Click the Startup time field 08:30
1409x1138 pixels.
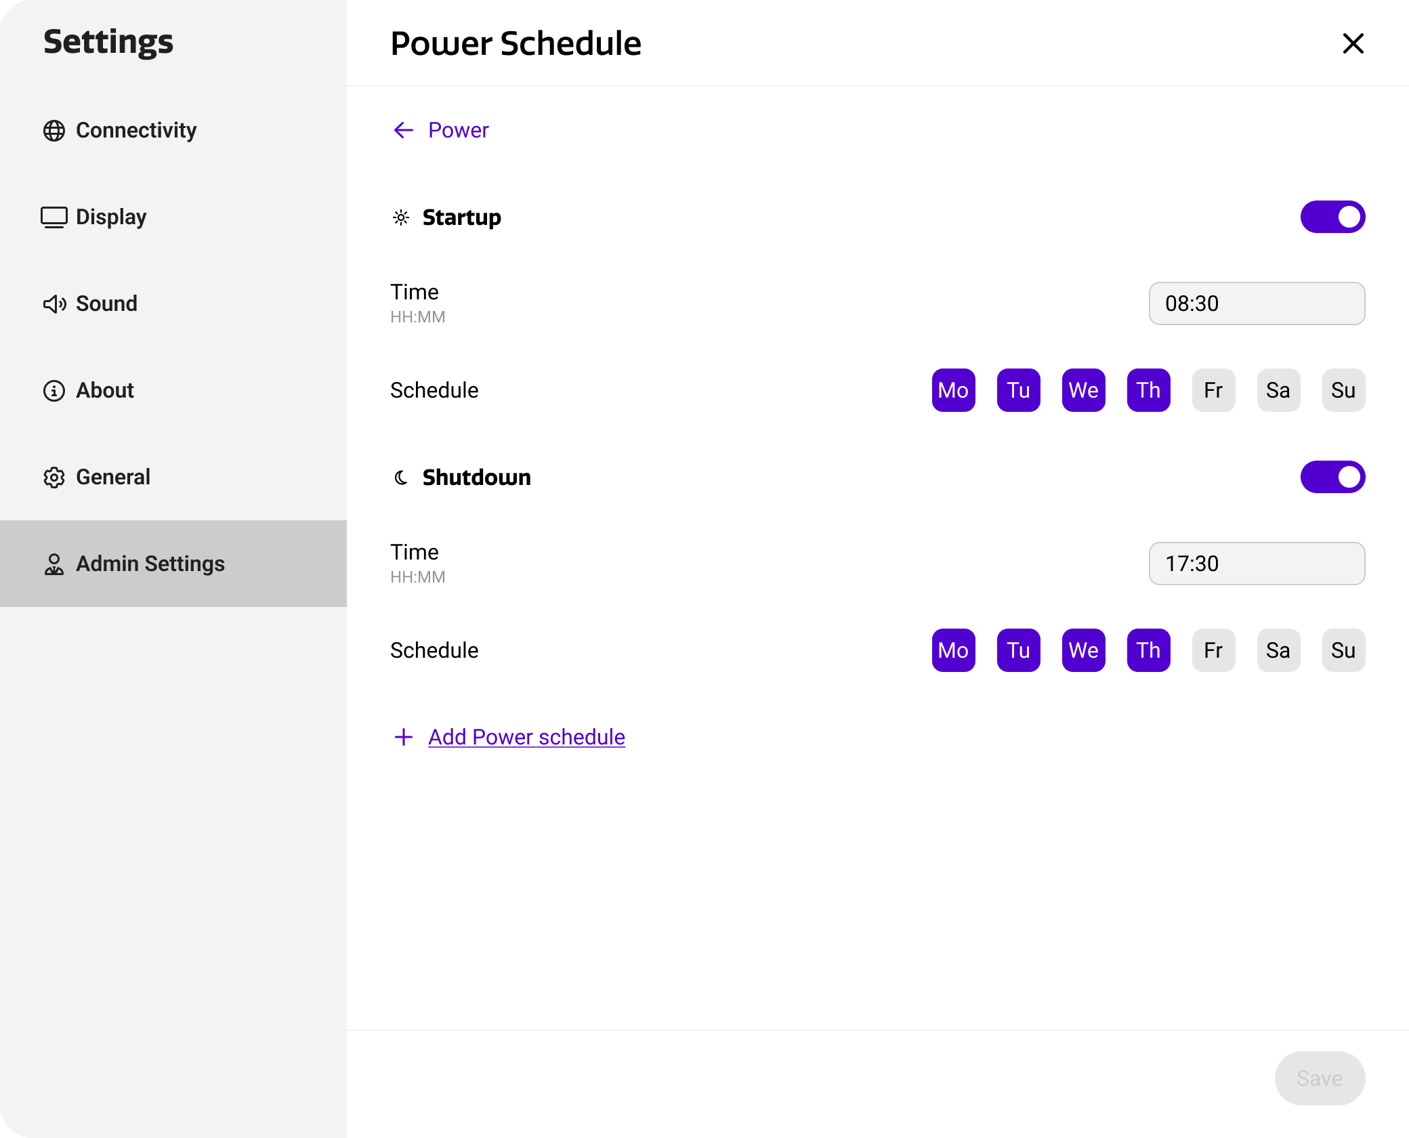[x=1257, y=303]
